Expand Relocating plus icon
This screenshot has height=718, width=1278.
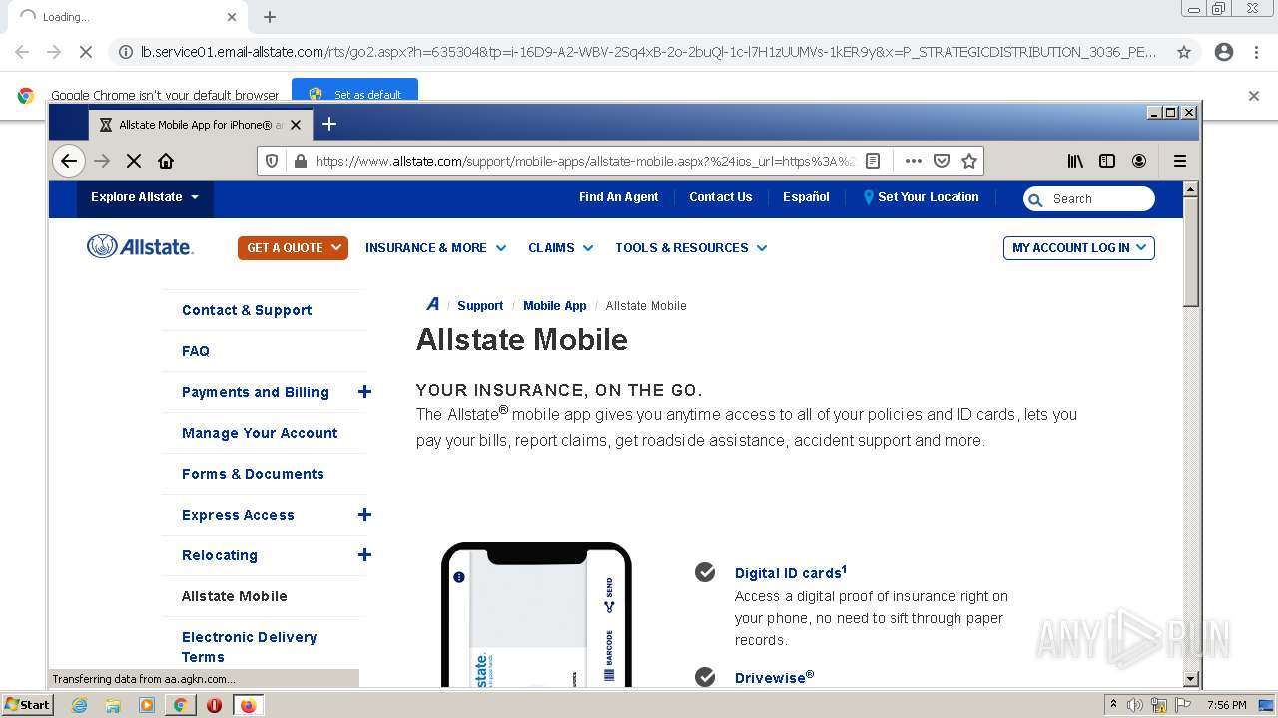[x=364, y=555]
